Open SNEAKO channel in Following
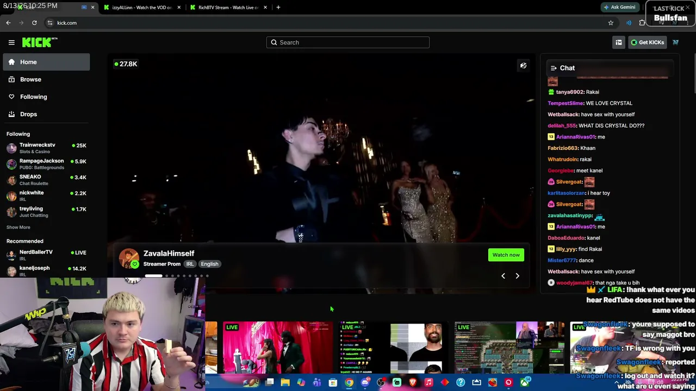696x391 pixels. click(x=46, y=180)
